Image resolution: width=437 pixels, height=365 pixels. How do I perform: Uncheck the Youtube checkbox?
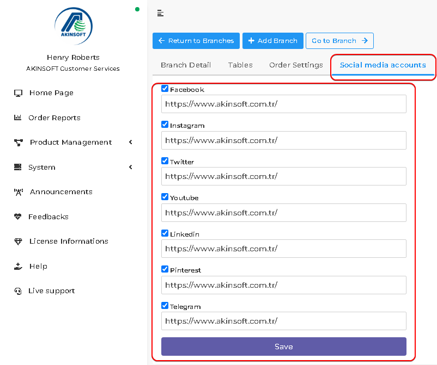[x=165, y=197]
